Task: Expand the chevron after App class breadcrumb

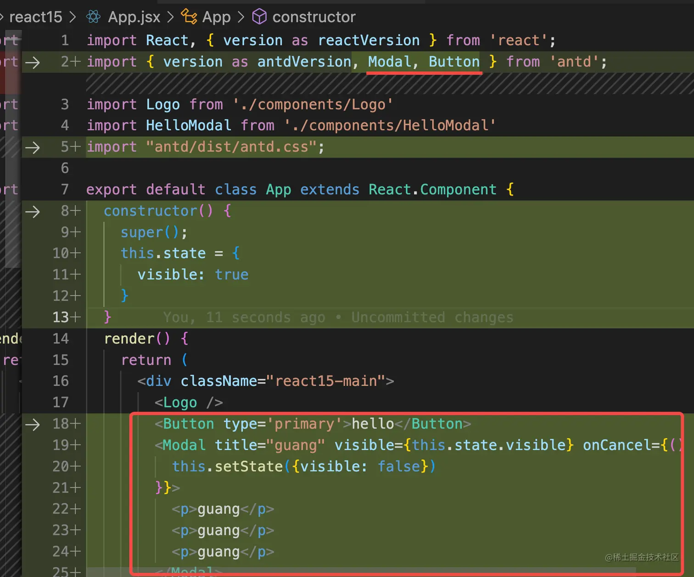Action: [241, 17]
